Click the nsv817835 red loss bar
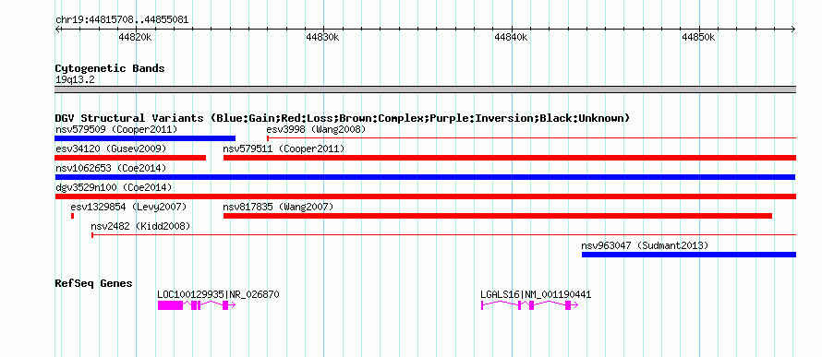The height and width of the screenshot is (357, 822). (x=498, y=216)
